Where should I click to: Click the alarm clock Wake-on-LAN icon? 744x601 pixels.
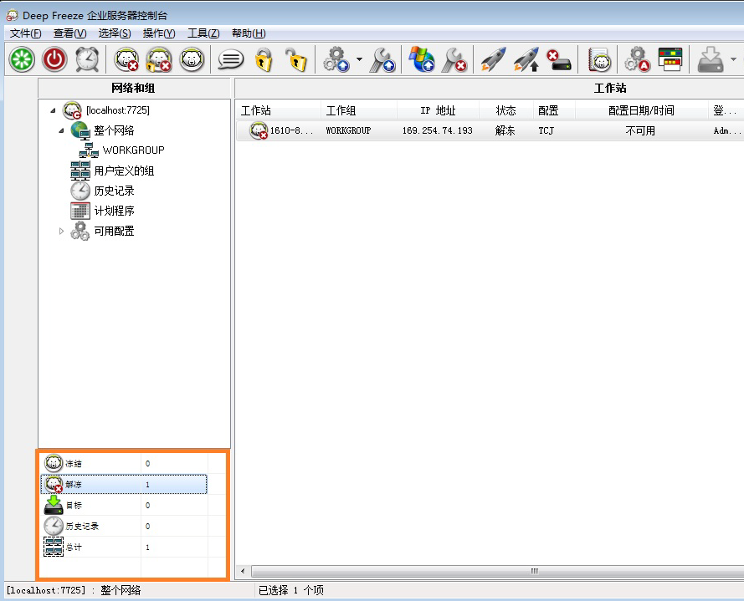87,59
